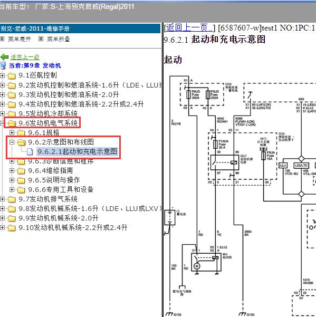
Task: Expand the 9.3发动机控制和燃油系统-2.0升 node
Action: [2, 94]
